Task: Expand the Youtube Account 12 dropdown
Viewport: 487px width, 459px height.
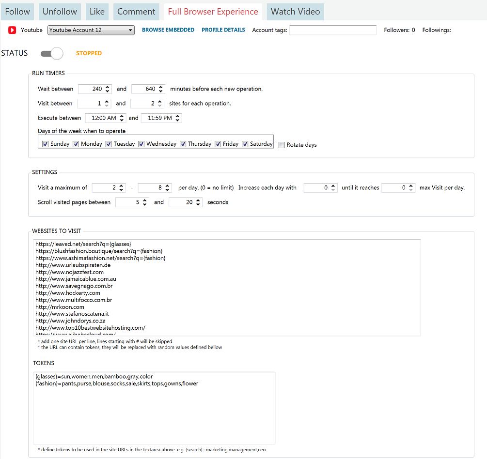Action: pyautogui.click(x=91, y=30)
